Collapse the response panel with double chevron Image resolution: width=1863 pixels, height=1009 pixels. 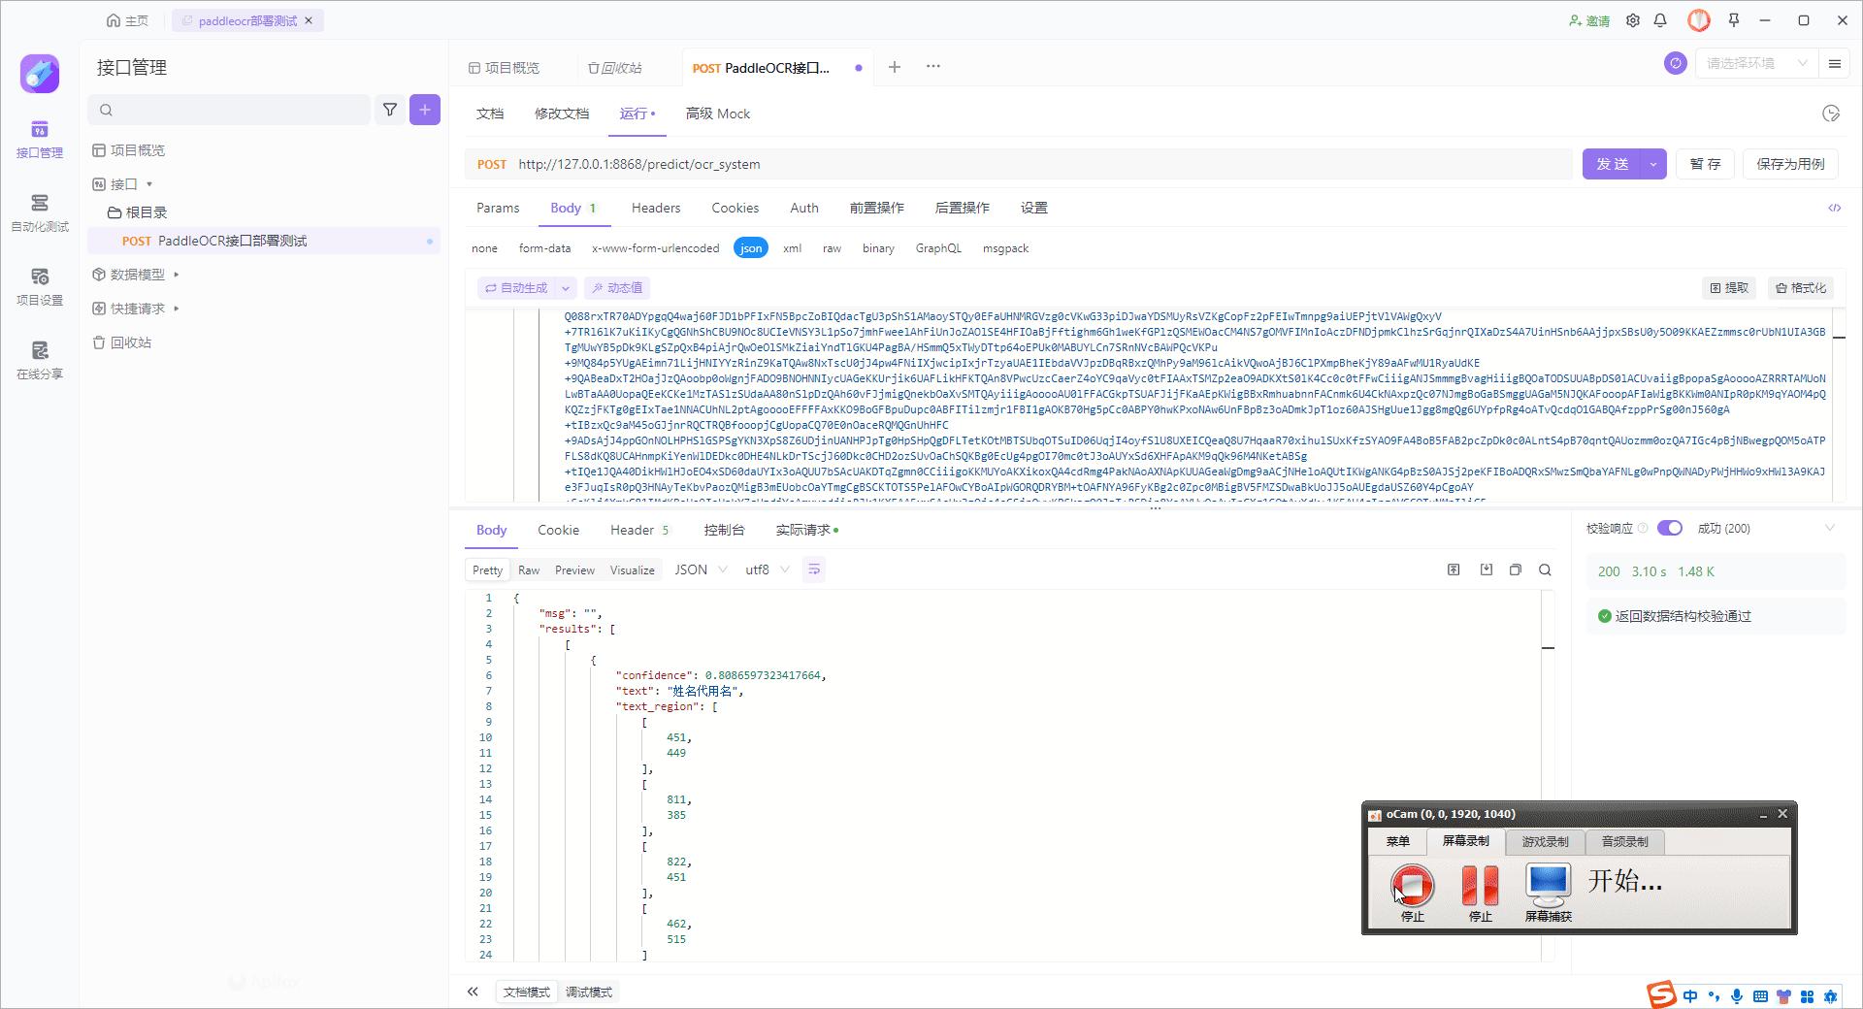point(473,992)
